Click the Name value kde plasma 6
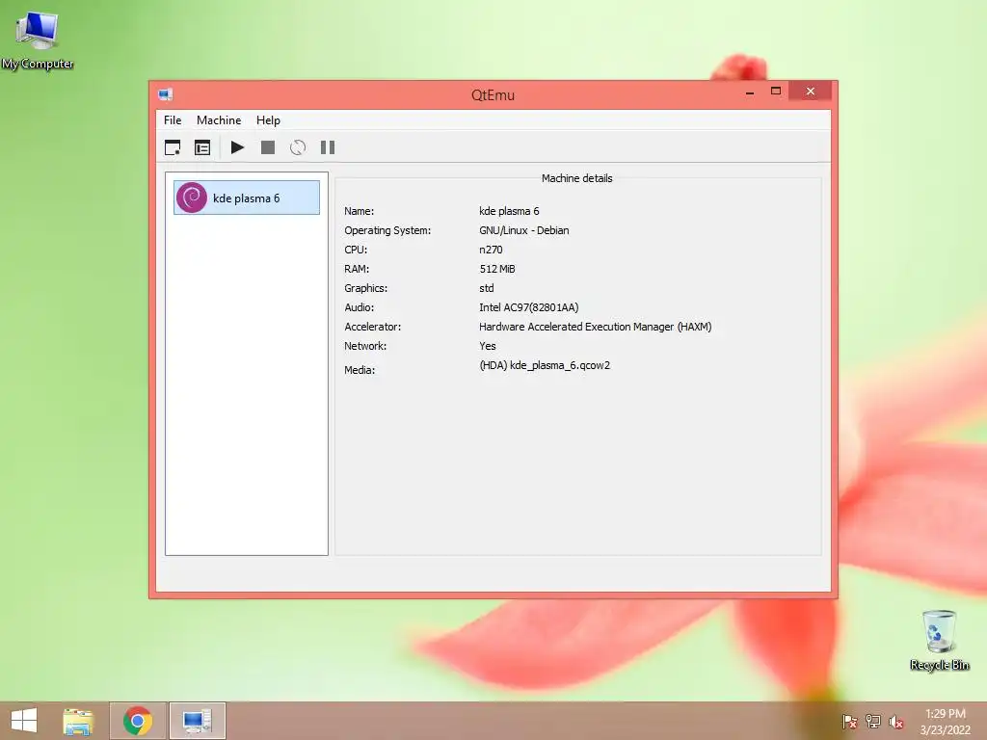Viewport: 987px width, 740px height. [509, 211]
